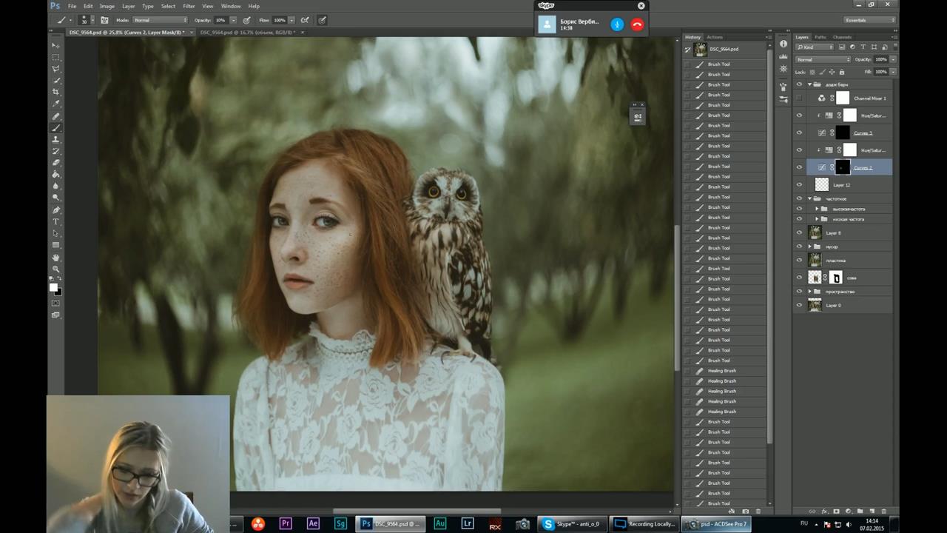Open Adobe Lightroom from the taskbar
The width and height of the screenshot is (947, 533).
(468, 524)
